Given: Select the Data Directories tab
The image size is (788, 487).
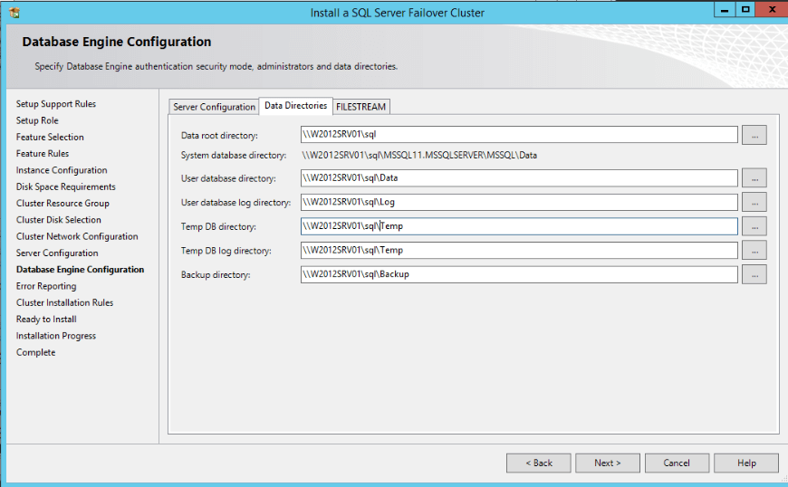Looking at the screenshot, I should tap(295, 106).
